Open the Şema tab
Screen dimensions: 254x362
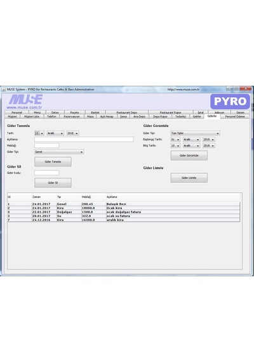click(x=123, y=117)
